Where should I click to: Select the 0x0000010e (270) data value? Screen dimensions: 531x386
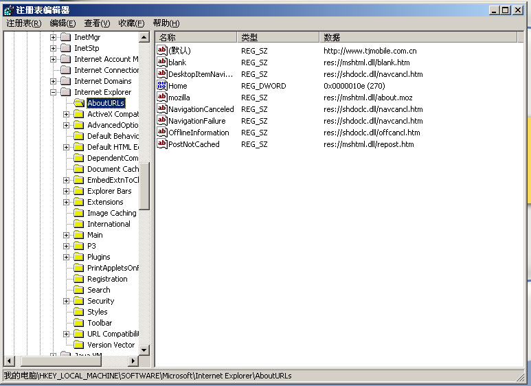click(354, 86)
